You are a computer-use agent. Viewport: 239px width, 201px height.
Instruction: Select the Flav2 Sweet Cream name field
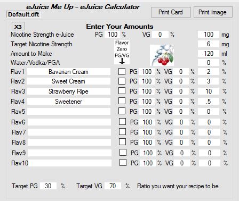[x=69, y=81]
